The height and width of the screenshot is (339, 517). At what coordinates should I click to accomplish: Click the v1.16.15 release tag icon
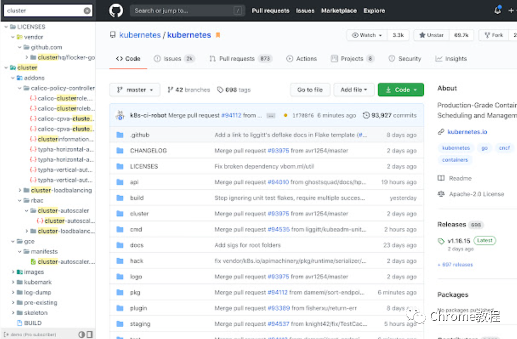pyautogui.click(x=441, y=241)
